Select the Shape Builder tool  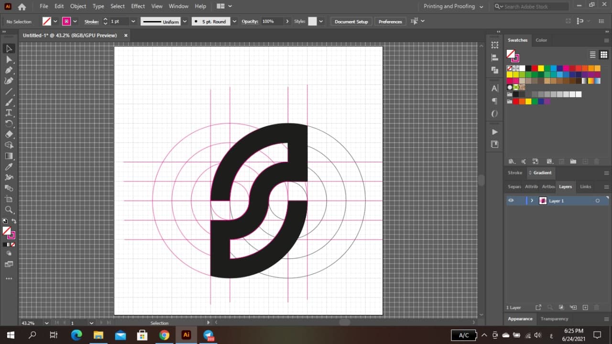click(x=9, y=145)
